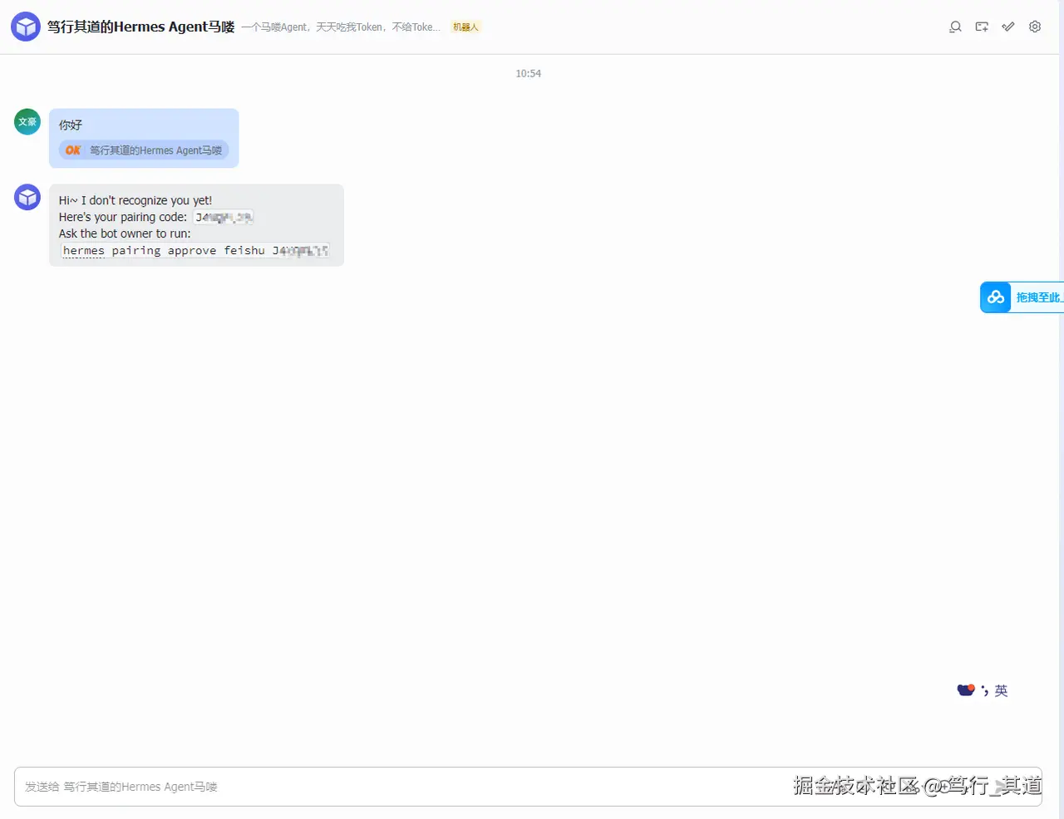Click the 机器人 tag in chat header
Viewport: 1064px width, 819px height.
tap(465, 27)
